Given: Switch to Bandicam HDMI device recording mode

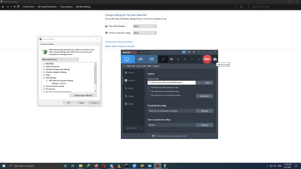Looking at the screenshot, I should point(152,59).
